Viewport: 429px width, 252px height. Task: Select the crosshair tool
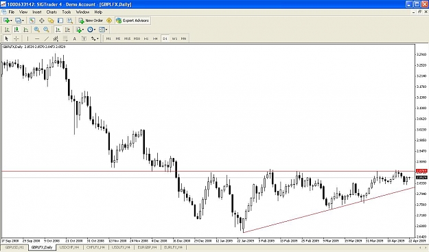(16, 38)
